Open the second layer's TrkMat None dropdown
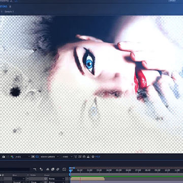Viewport: 183px width, 183px height. 36,182
